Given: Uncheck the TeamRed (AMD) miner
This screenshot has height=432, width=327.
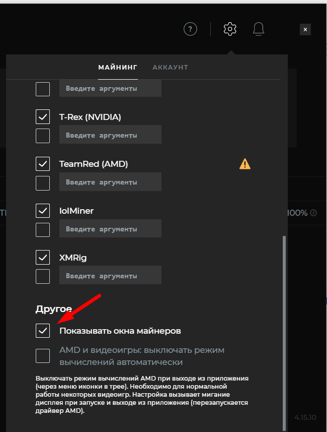Looking at the screenshot, I should pos(43,164).
